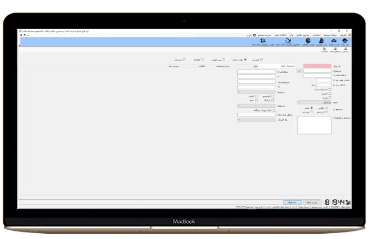Switch to the Facilities (امکانات) tab

(192, 66)
